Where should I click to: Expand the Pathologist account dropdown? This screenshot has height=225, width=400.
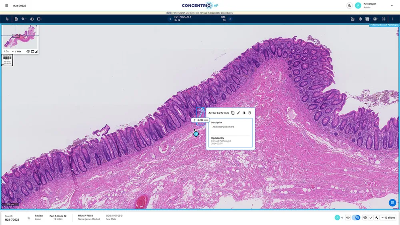pyautogui.click(x=392, y=6)
